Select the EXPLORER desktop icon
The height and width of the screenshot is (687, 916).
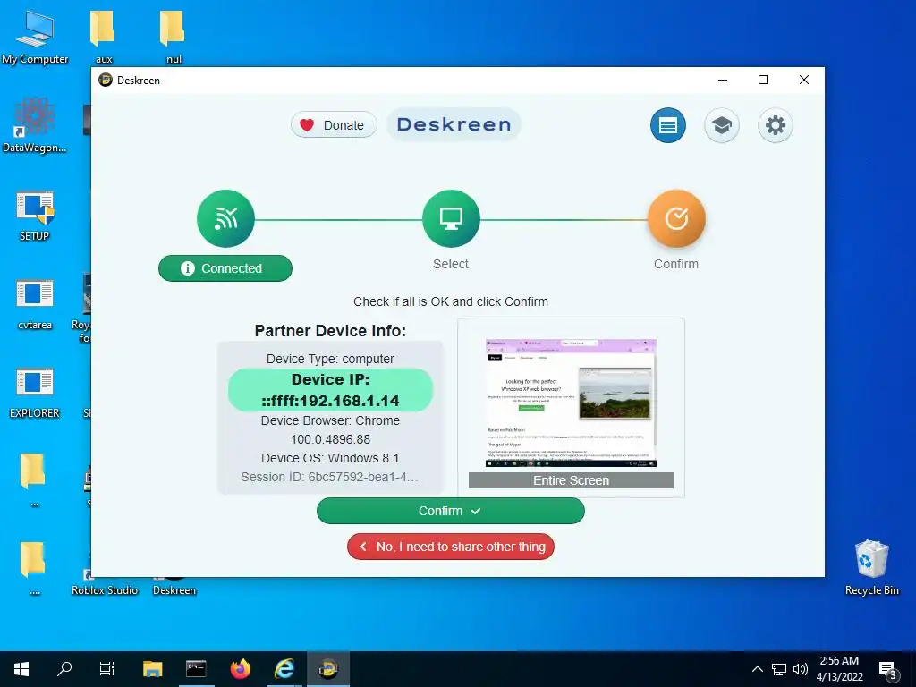point(35,393)
